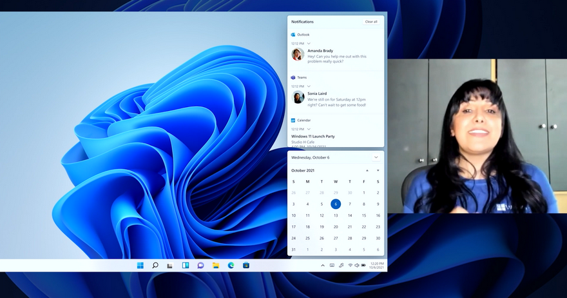
Task: Click the Teams app icon in notifications
Action: click(x=293, y=77)
